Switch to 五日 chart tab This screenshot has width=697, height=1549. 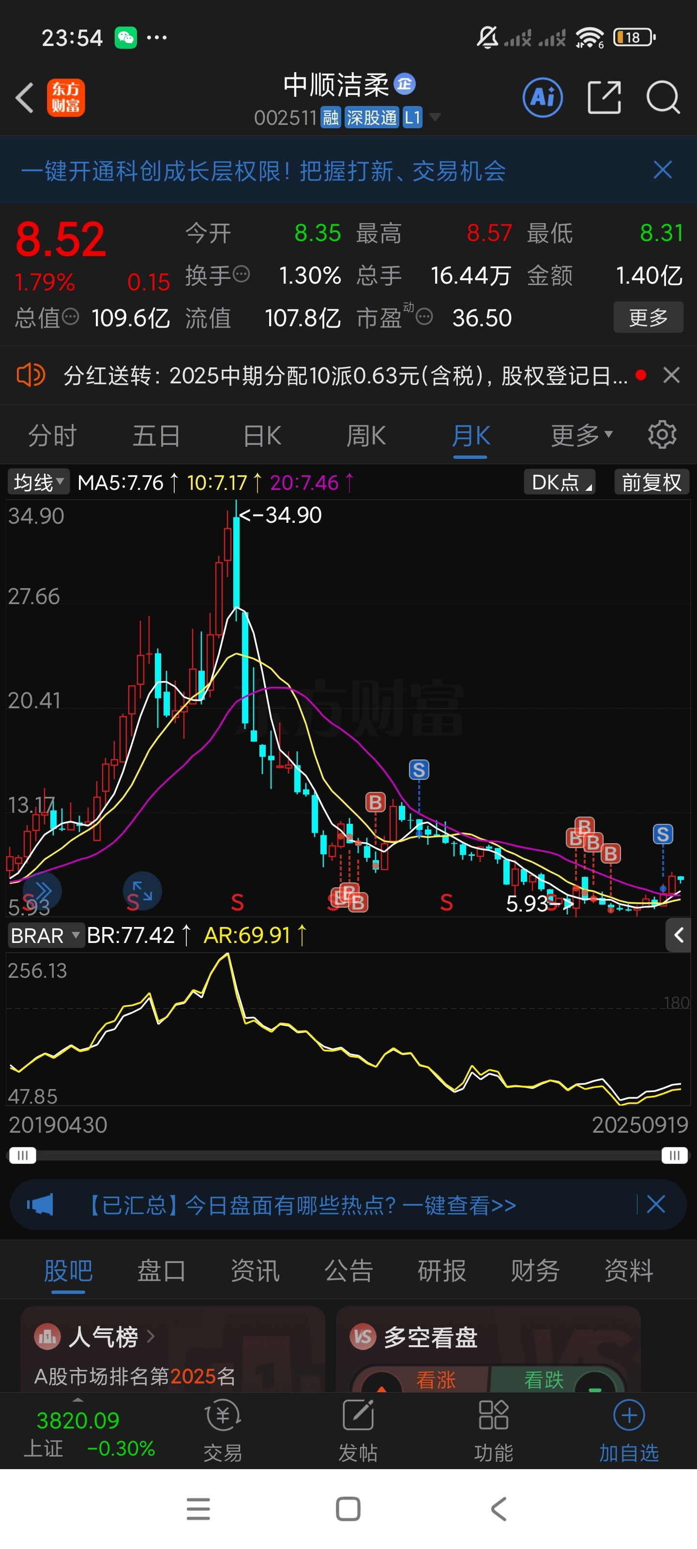[x=156, y=435]
